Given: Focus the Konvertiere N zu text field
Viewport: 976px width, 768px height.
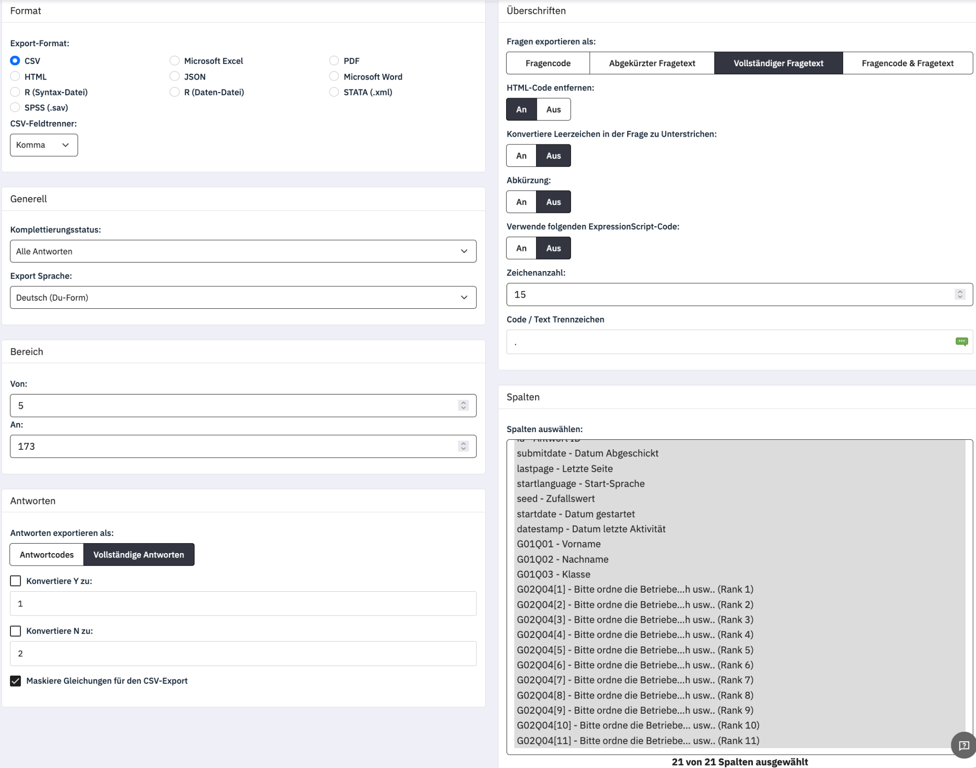Looking at the screenshot, I should (x=243, y=654).
